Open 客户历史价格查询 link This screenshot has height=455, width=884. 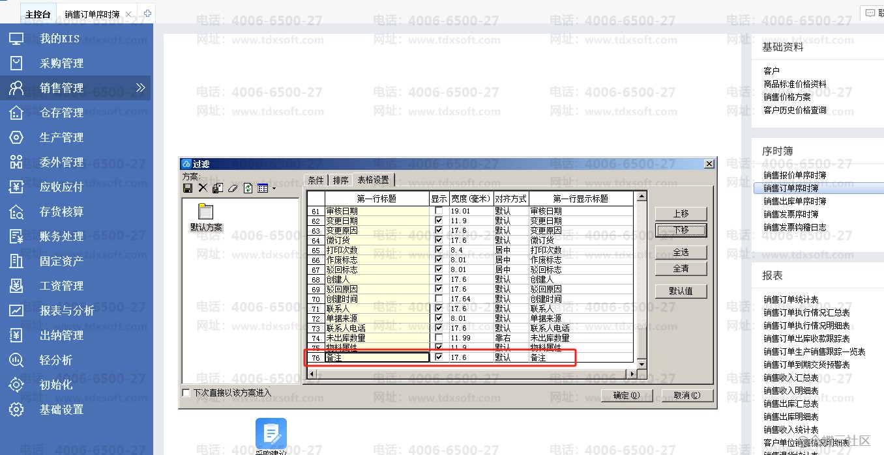[x=795, y=110]
